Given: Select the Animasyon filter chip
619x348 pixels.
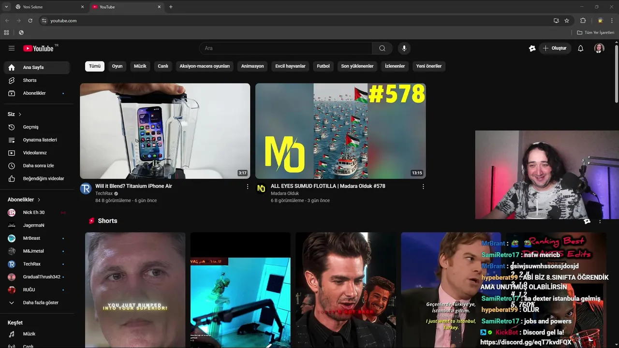Looking at the screenshot, I should pyautogui.click(x=252, y=66).
